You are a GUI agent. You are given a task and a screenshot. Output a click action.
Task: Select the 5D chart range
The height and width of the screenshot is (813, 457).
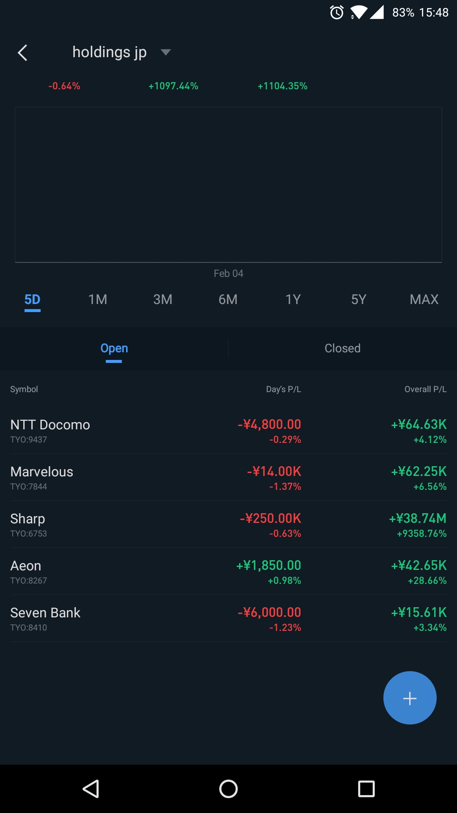pyautogui.click(x=33, y=299)
